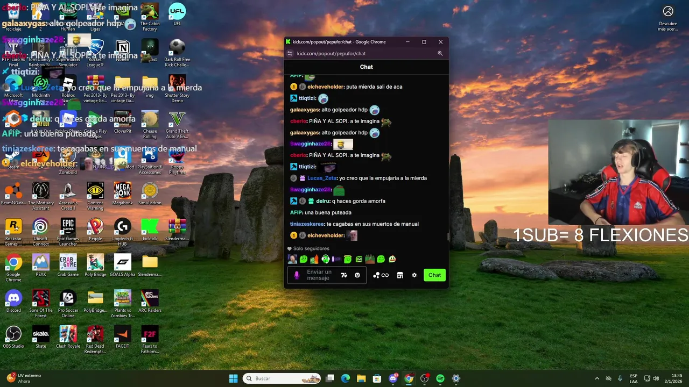Image resolution: width=689 pixels, height=387 pixels.
Task: Select Epic Games Launcher icon
Action: click(x=68, y=233)
